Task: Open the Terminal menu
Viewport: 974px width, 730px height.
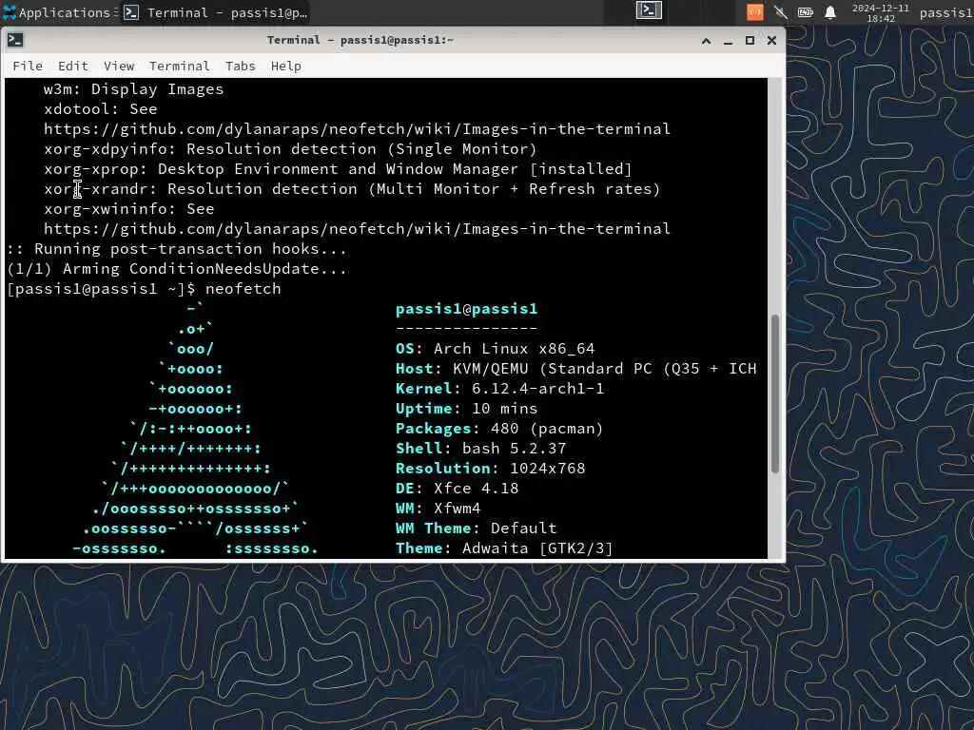Action: tap(180, 66)
